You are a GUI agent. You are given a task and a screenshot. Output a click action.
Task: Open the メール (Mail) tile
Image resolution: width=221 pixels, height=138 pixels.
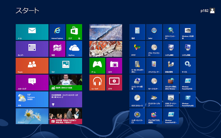point(32,32)
